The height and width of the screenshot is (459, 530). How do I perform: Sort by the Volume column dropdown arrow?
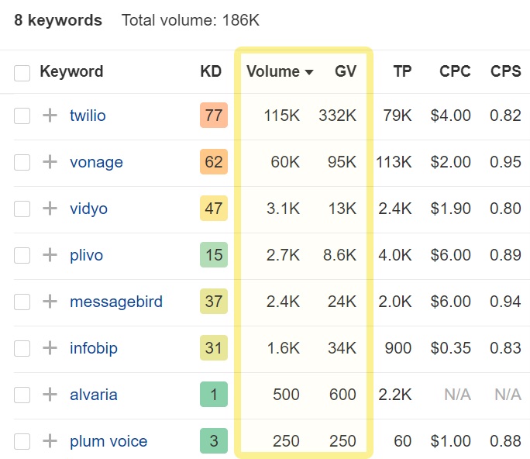point(309,72)
